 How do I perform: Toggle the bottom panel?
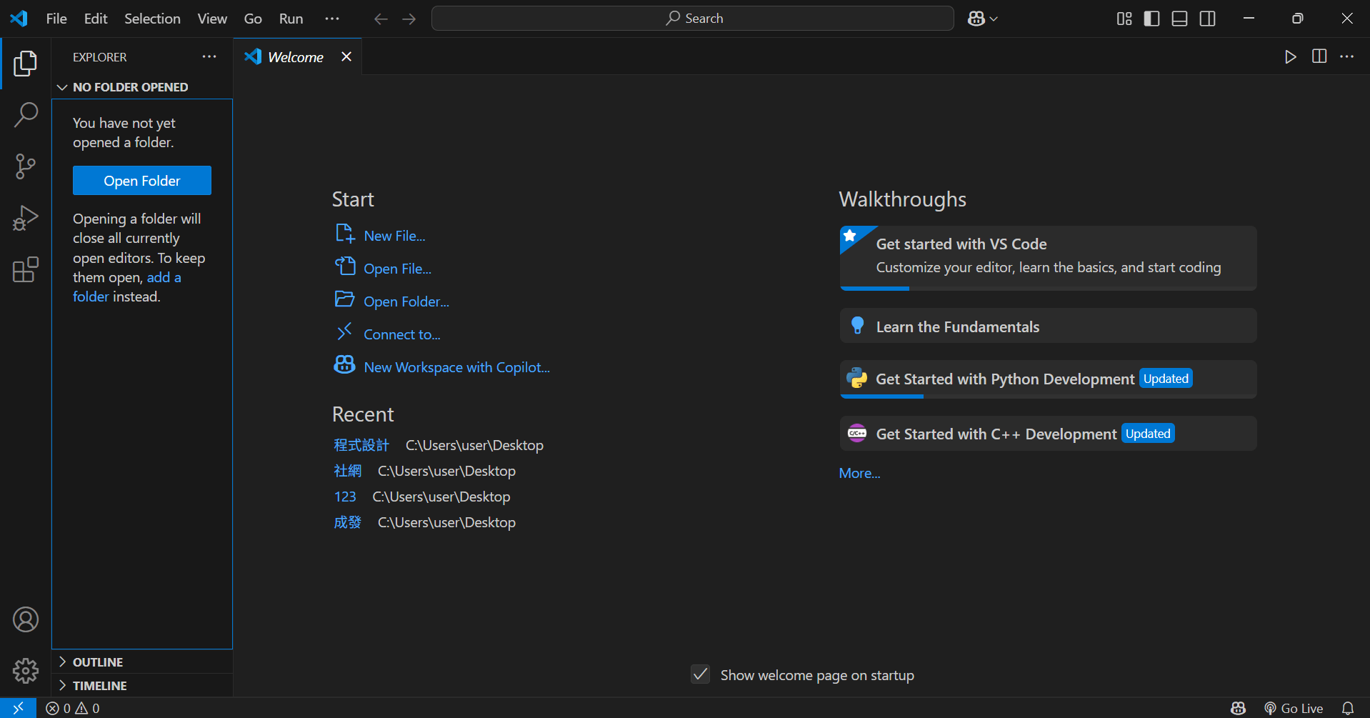[x=1180, y=19]
